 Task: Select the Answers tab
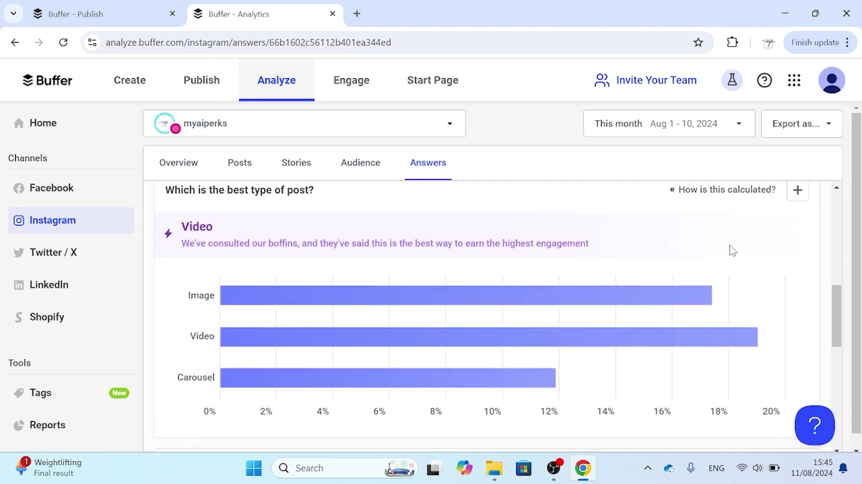pos(428,163)
